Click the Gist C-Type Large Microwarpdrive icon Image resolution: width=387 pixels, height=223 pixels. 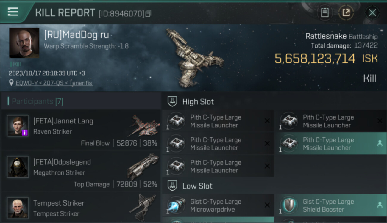(177, 205)
